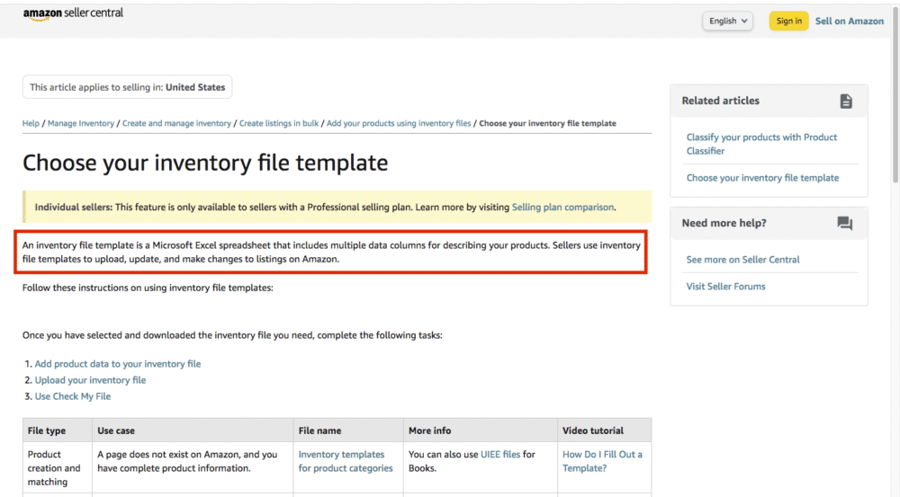Click the Amazon Seller Central logo

(x=73, y=13)
